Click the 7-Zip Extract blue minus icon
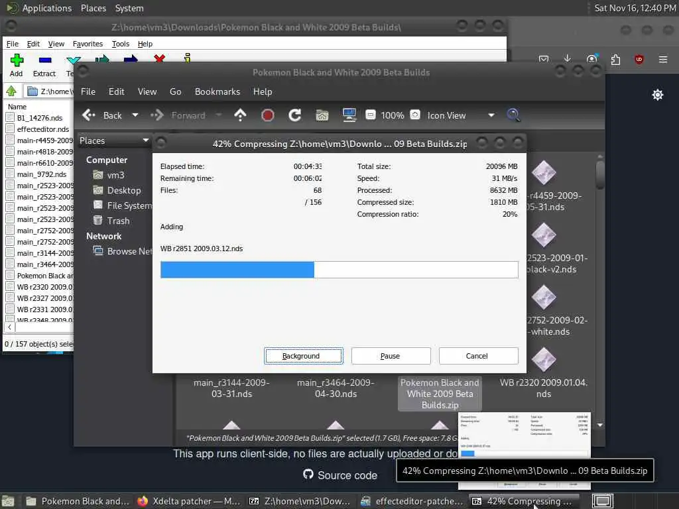The width and height of the screenshot is (679, 509). (x=45, y=60)
